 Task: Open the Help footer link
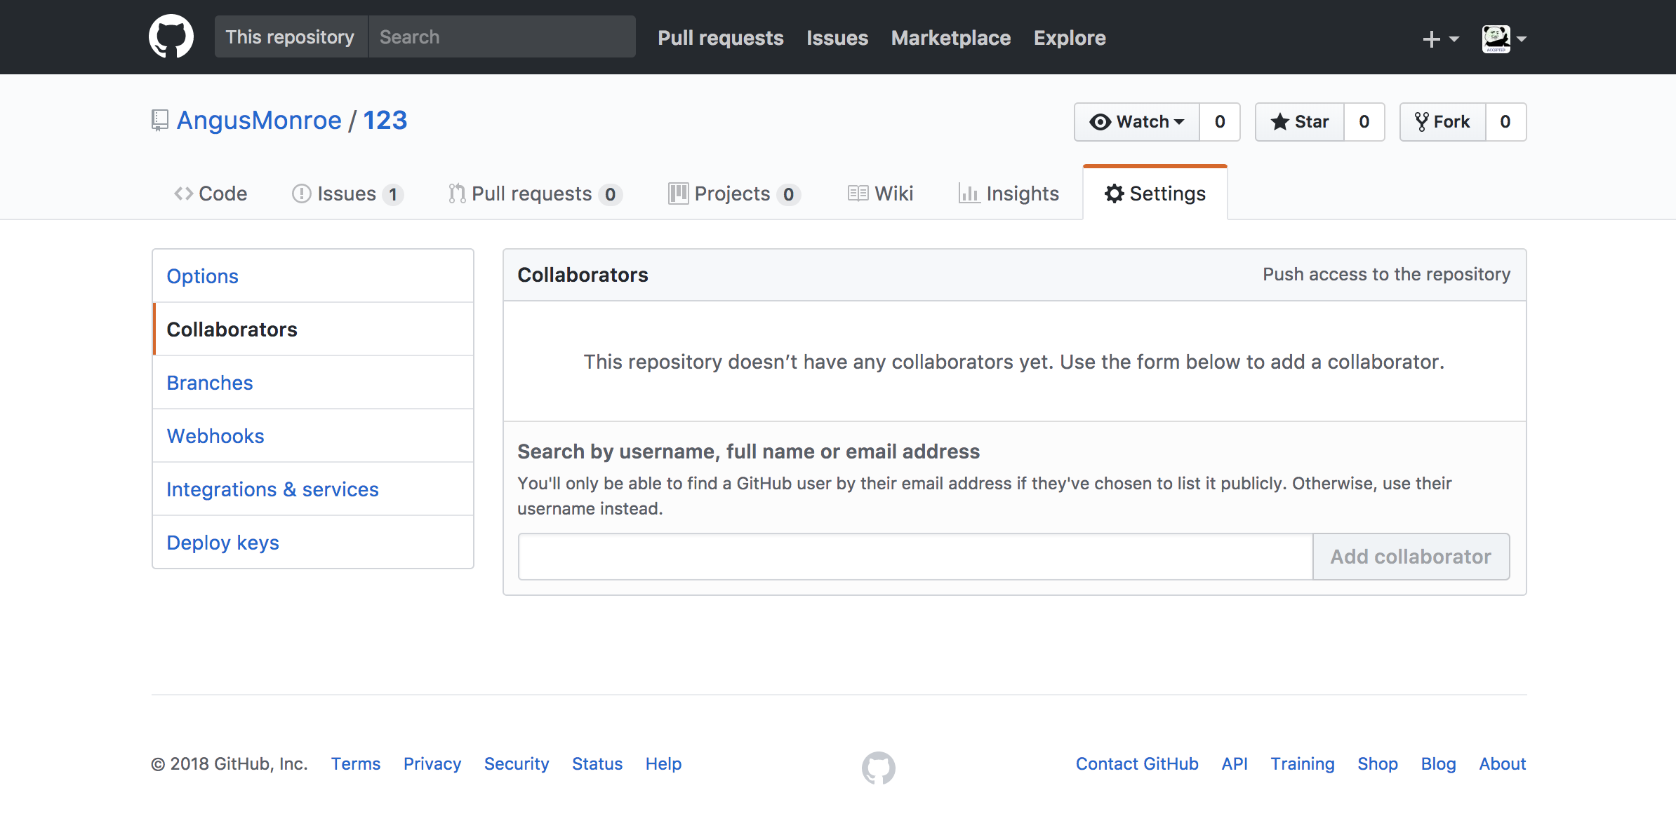664,764
